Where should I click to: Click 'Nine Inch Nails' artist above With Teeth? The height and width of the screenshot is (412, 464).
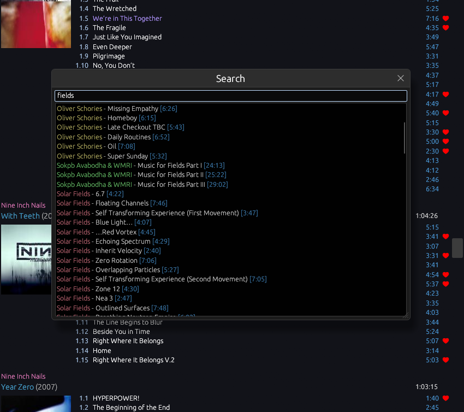coord(23,205)
